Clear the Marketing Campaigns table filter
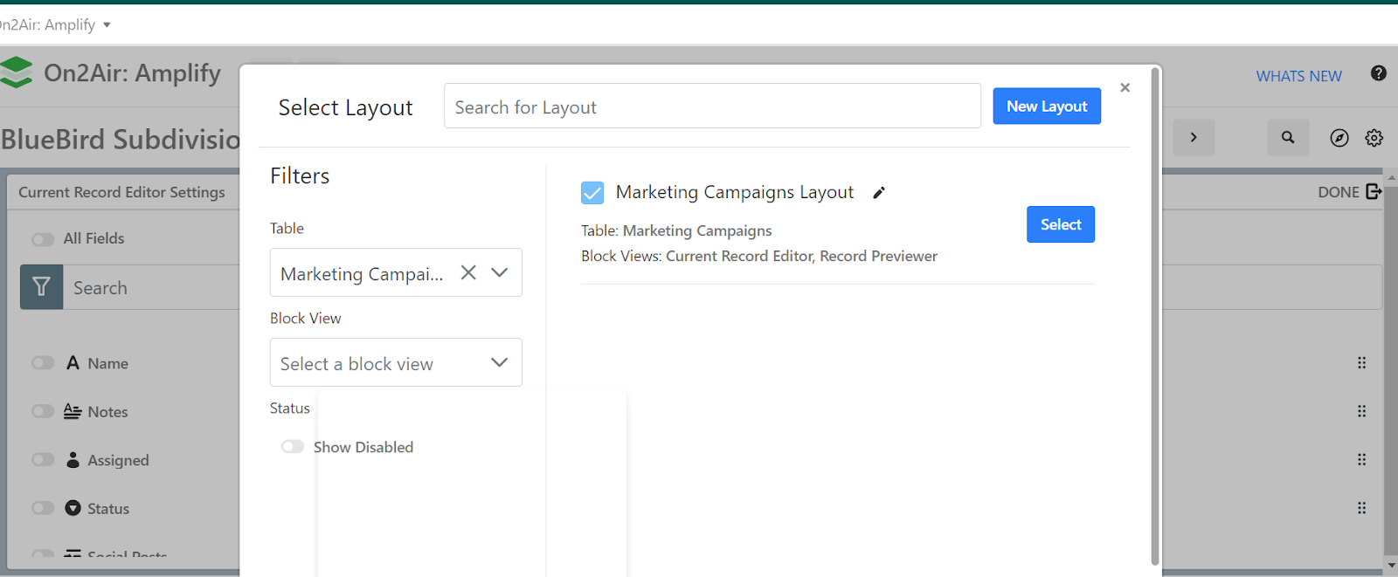1398x577 pixels. pyautogui.click(x=468, y=272)
